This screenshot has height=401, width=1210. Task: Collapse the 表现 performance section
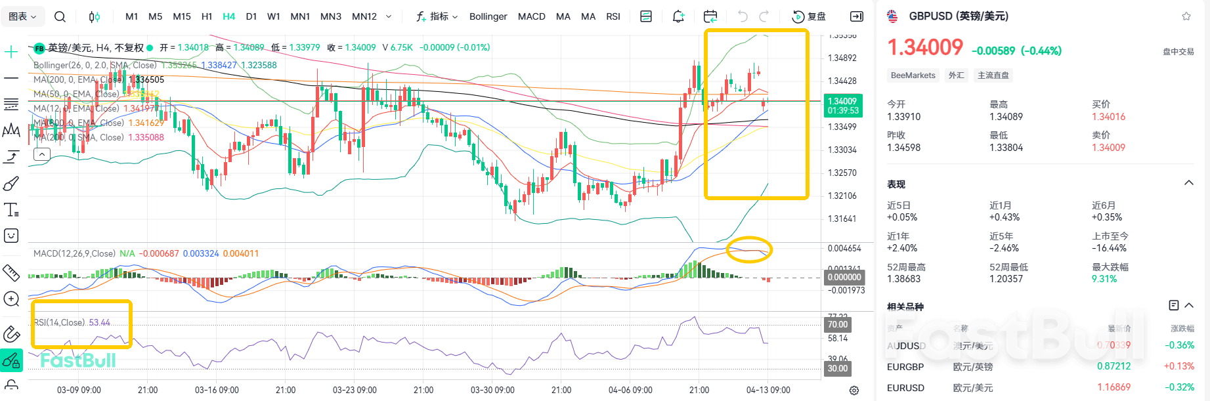[x=1188, y=183]
